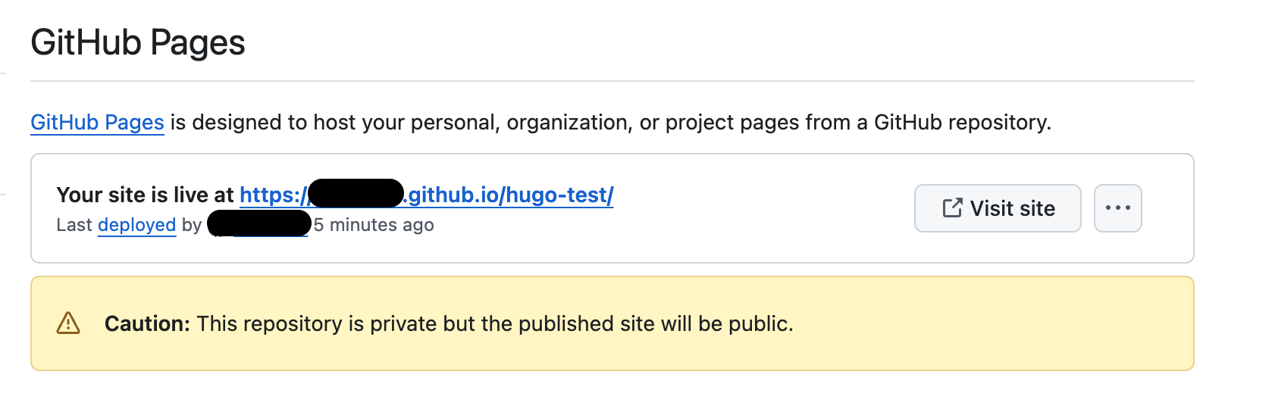
Task: Click empty space inside the yellow caution banner
Action: click(x=985, y=323)
